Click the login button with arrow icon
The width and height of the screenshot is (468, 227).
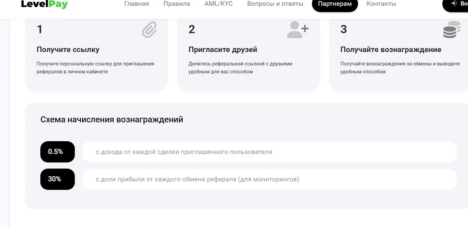456,4
